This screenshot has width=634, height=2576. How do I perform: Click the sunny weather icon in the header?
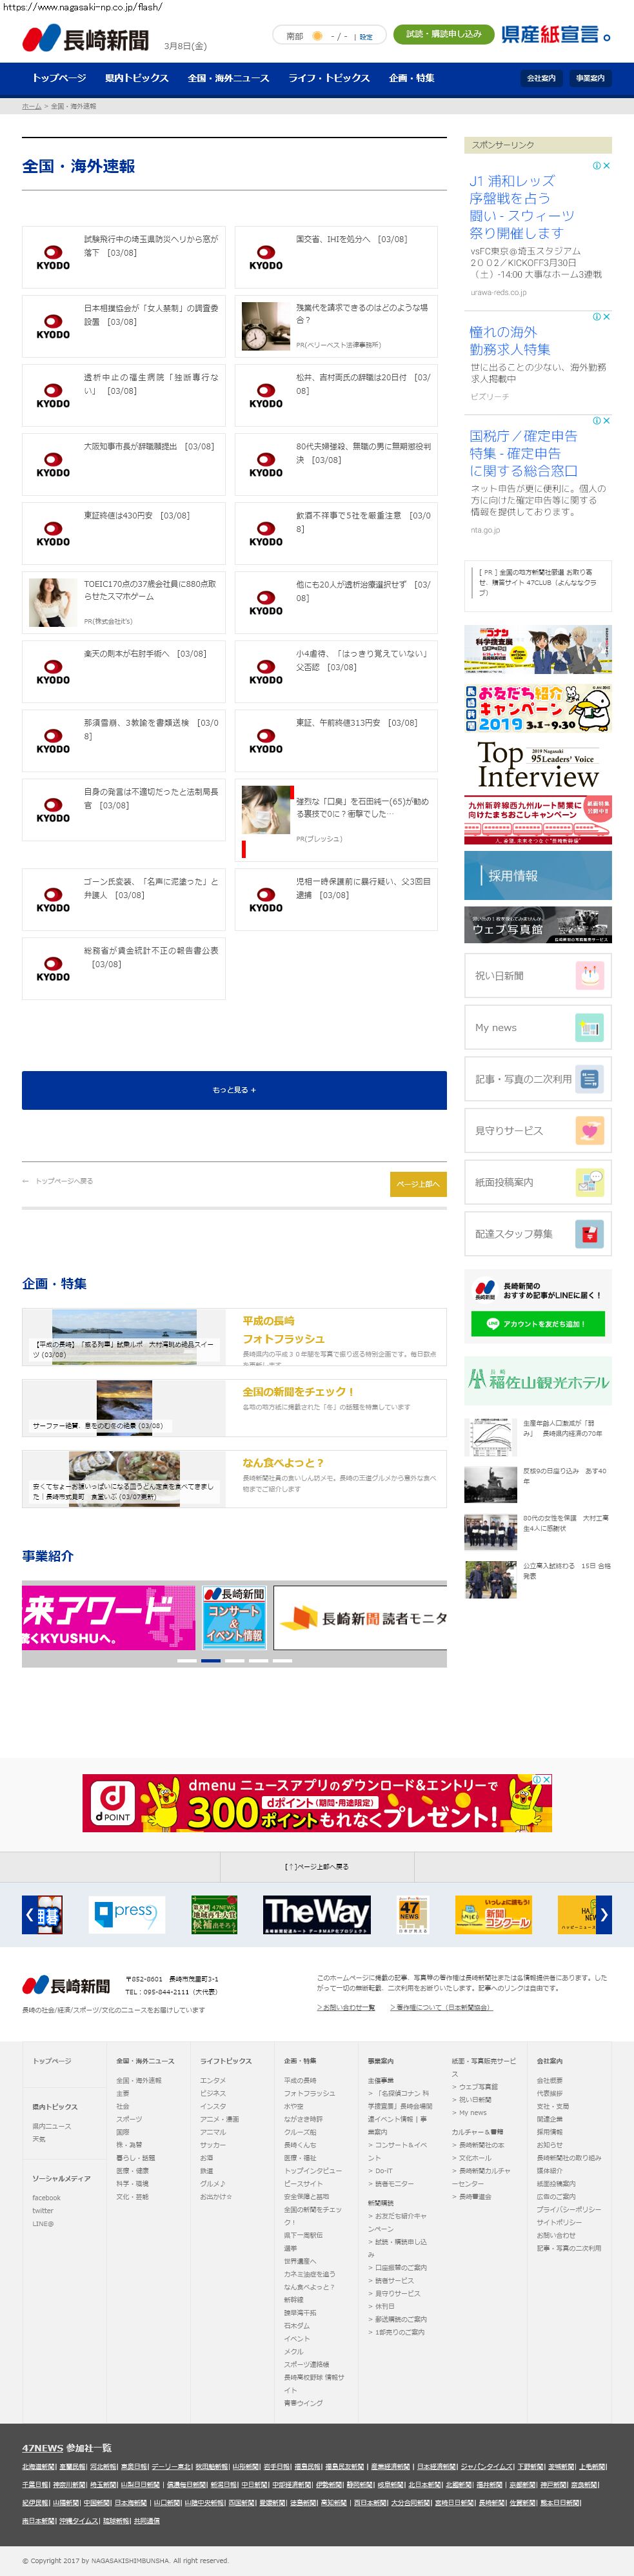pyautogui.click(x=317, y=36)
